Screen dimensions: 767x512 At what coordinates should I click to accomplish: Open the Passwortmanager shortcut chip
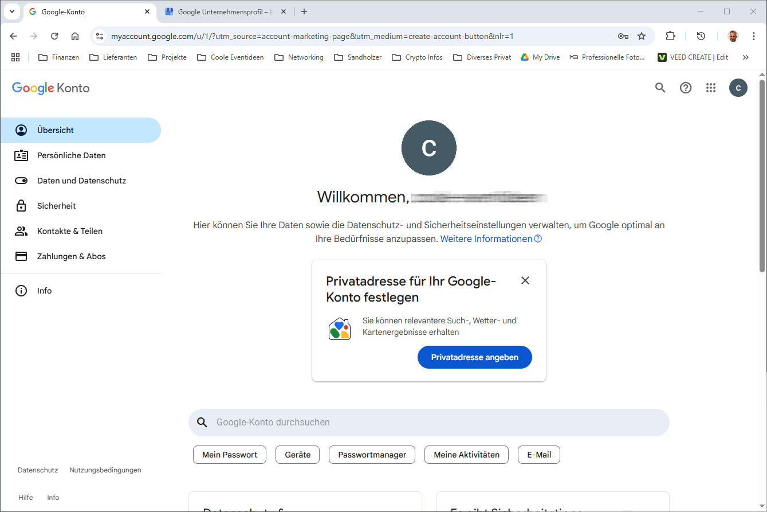pyautogui.click(x=372, y=455)
